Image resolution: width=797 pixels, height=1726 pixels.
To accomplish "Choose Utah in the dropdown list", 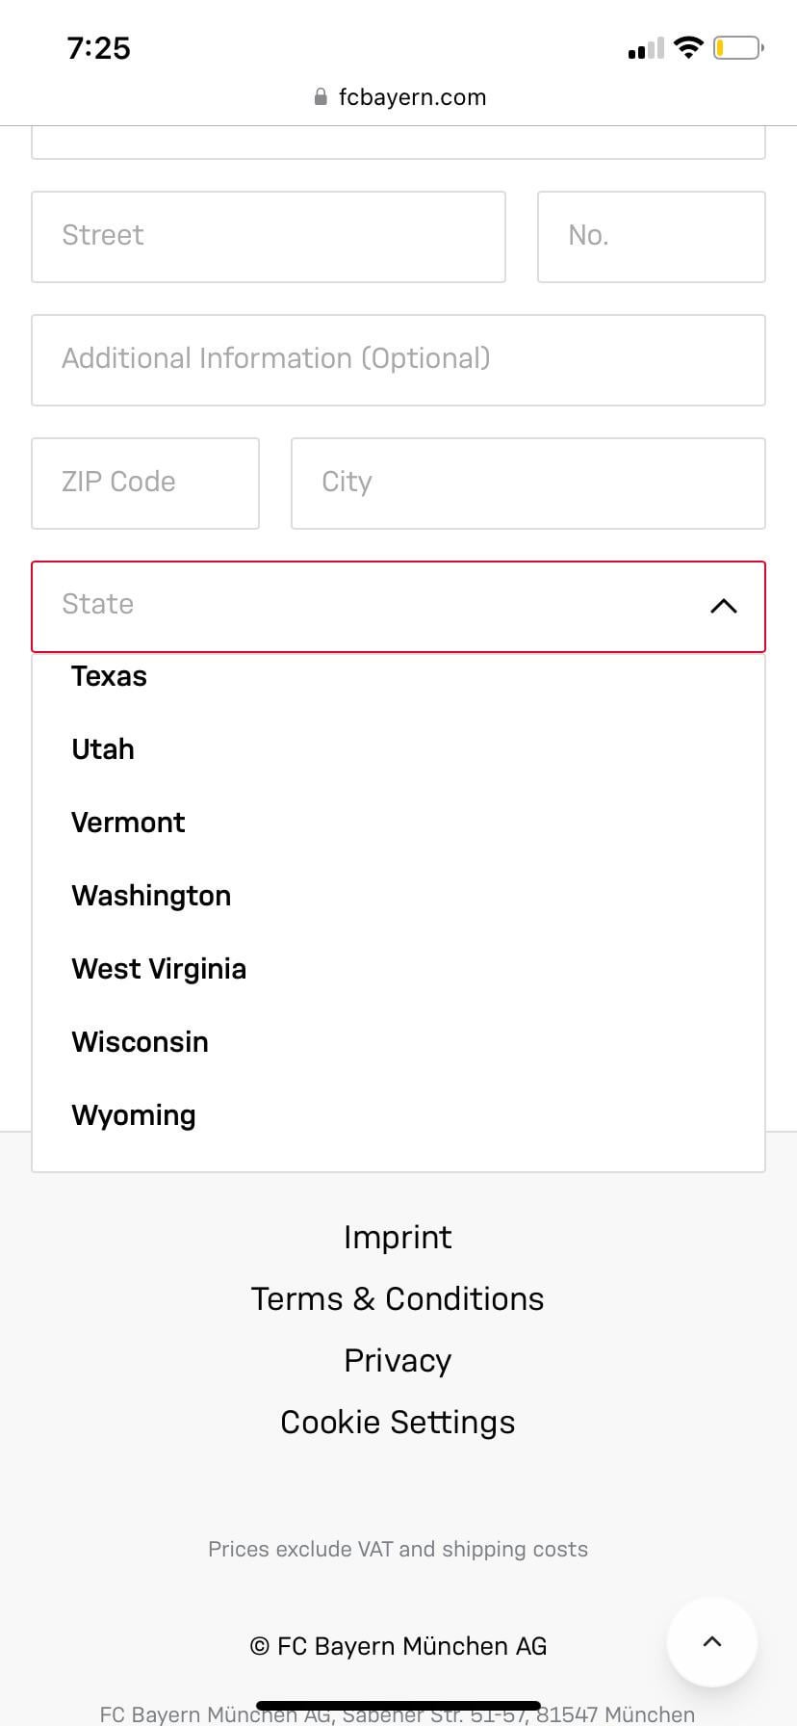I will click(103, 749).
